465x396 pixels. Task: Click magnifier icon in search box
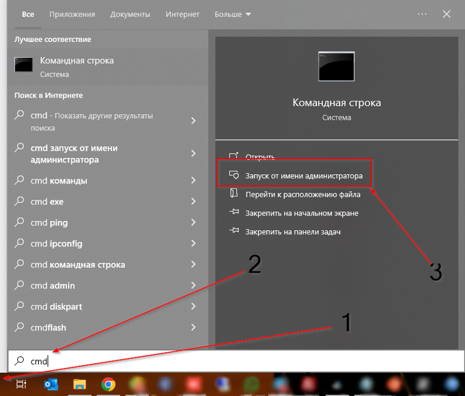point(19,361)
